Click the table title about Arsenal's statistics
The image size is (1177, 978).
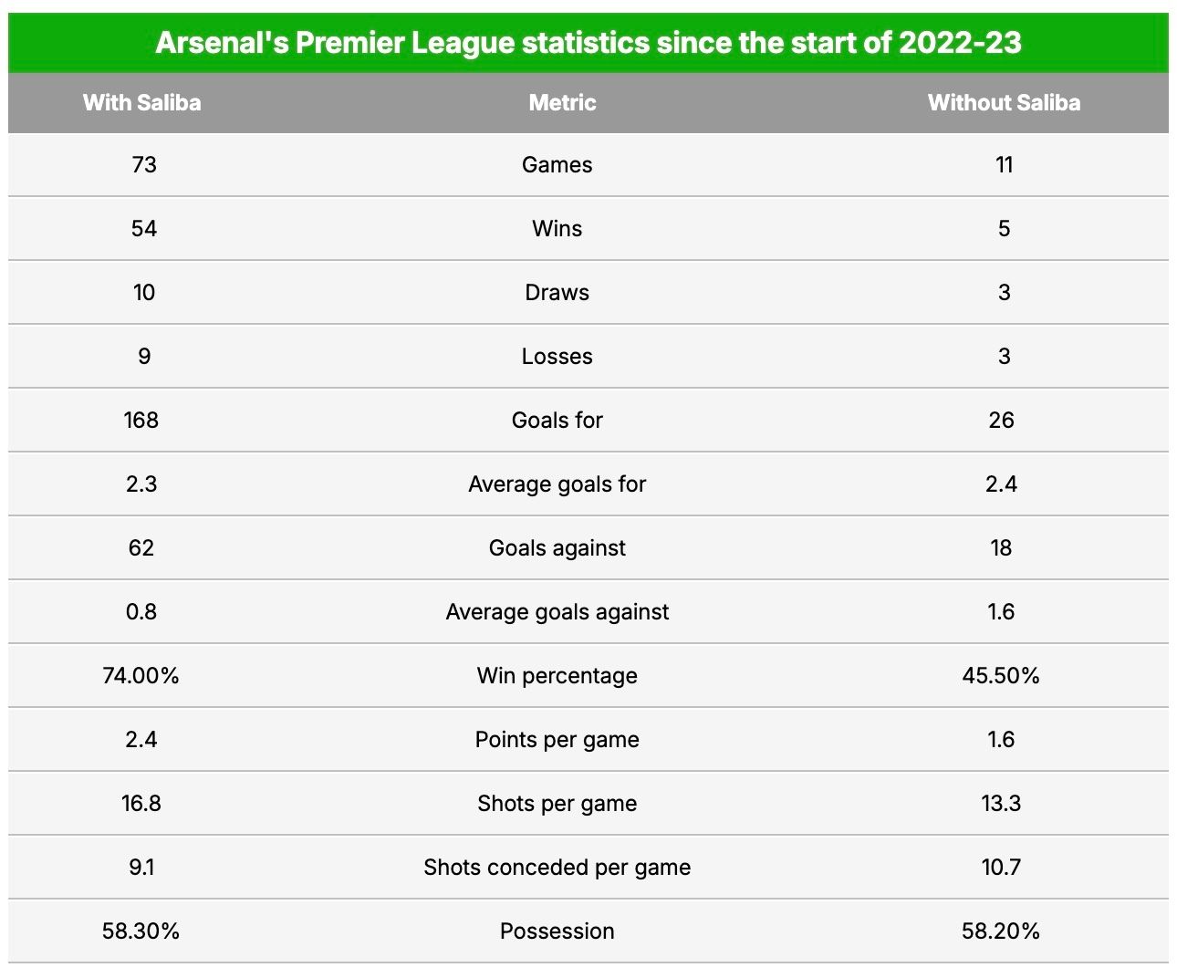[588, 43]
